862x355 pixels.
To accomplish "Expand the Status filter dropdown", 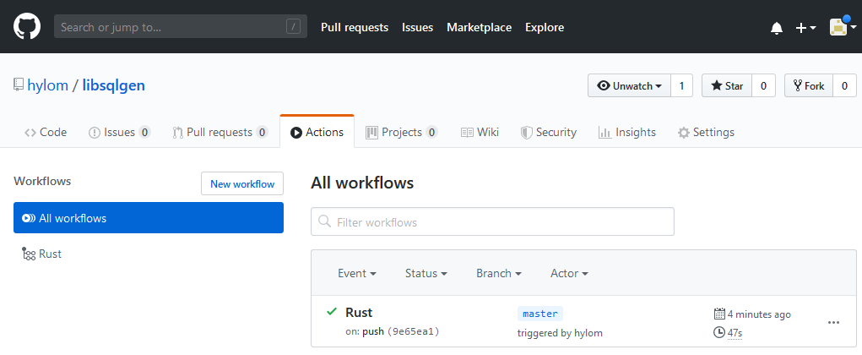I will tap(426, 273).
